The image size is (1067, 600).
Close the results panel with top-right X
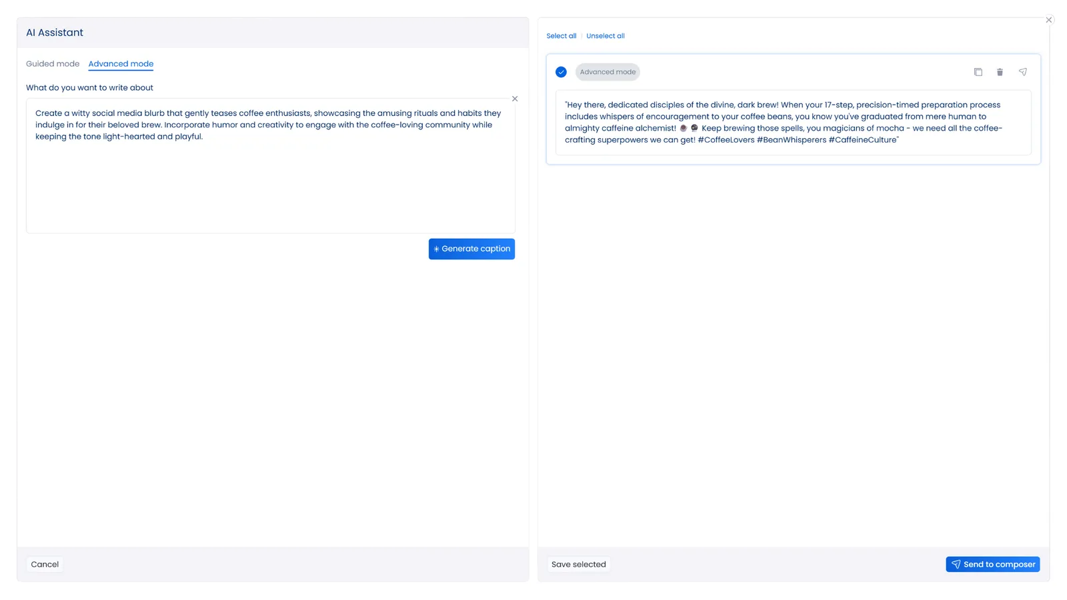point(1049,20)
